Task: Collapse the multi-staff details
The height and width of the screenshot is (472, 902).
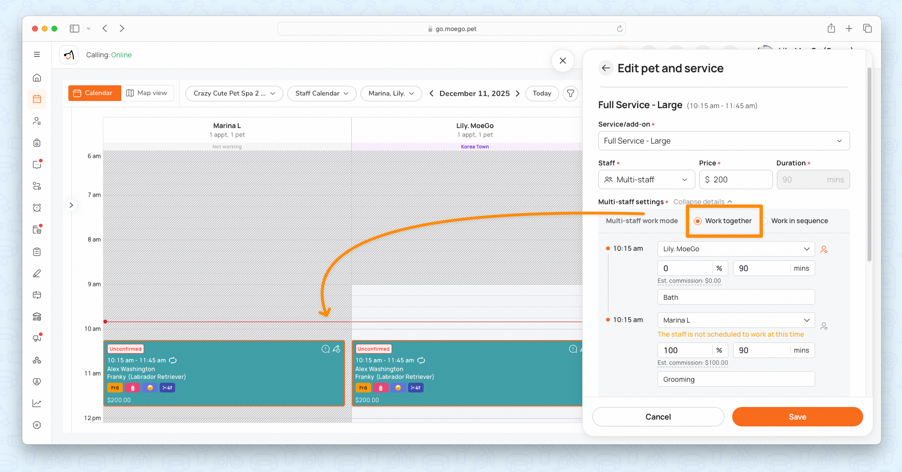Action: coord(703,202)
